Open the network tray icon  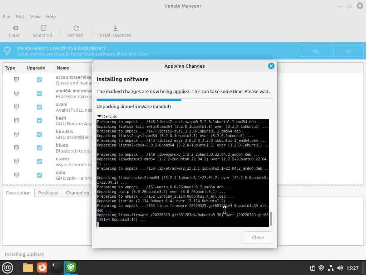tap(331, 268)
